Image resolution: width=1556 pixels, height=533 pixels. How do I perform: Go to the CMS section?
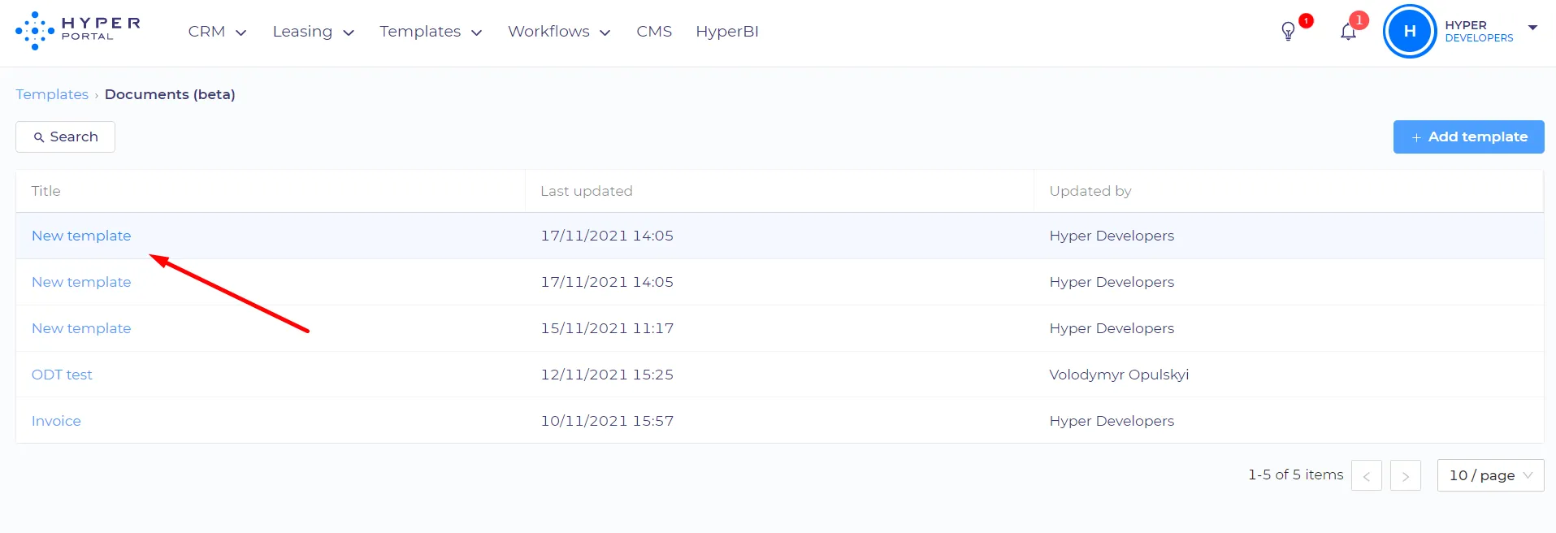click(x=654, y=32)
